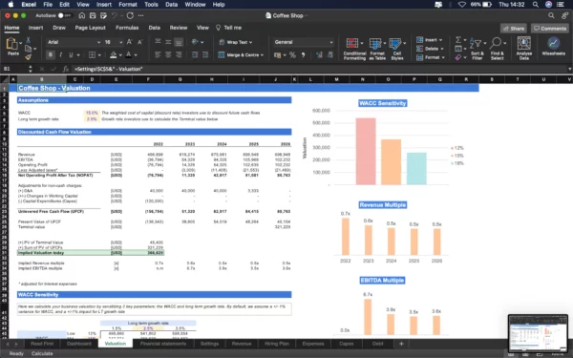Screen dimensions: 573x358
Task: Click the percent style icon
Action: (x=292, y=54)
